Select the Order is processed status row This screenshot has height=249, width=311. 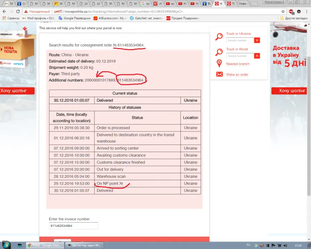(125, 128)
